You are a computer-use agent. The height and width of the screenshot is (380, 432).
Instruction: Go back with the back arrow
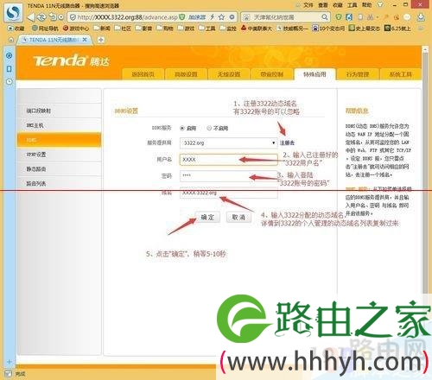31,17
